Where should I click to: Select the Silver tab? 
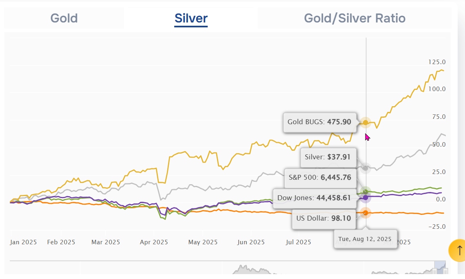tap(191, 18)
